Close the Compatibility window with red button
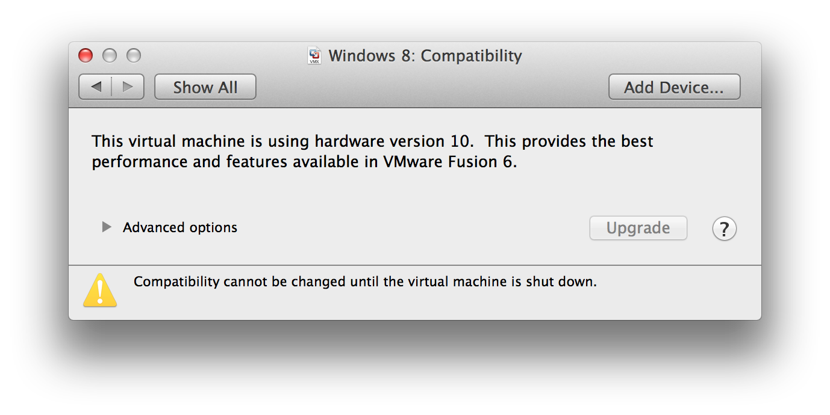Viewport: 830px width, 415px height. point(86,56)
